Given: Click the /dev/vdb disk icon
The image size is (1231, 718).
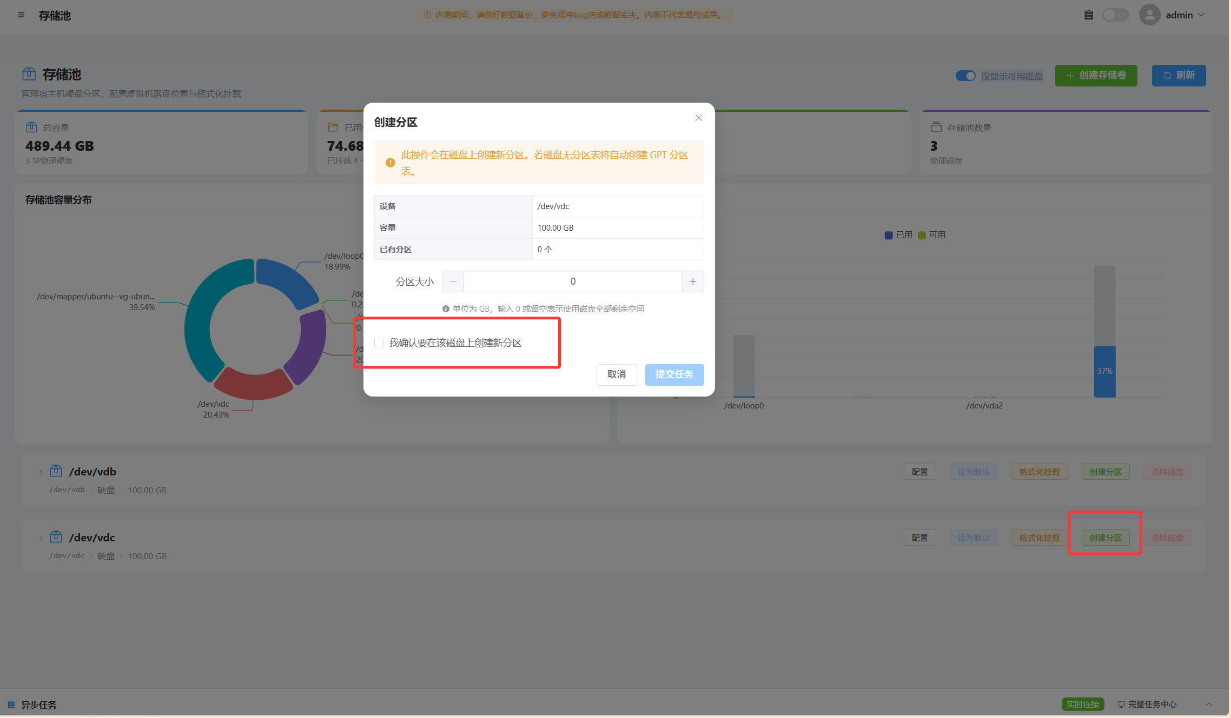Looking at the screenshot, I should [56, 471].
